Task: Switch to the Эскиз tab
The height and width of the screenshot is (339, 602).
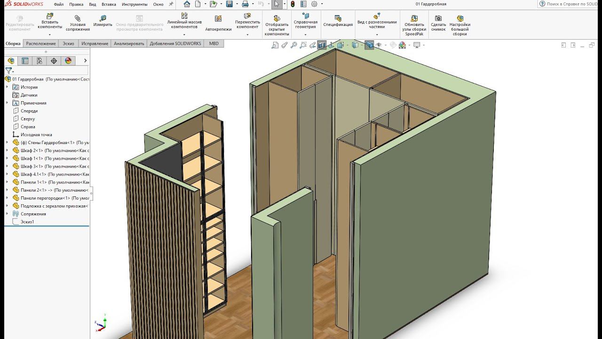Action: coord(69,44)
